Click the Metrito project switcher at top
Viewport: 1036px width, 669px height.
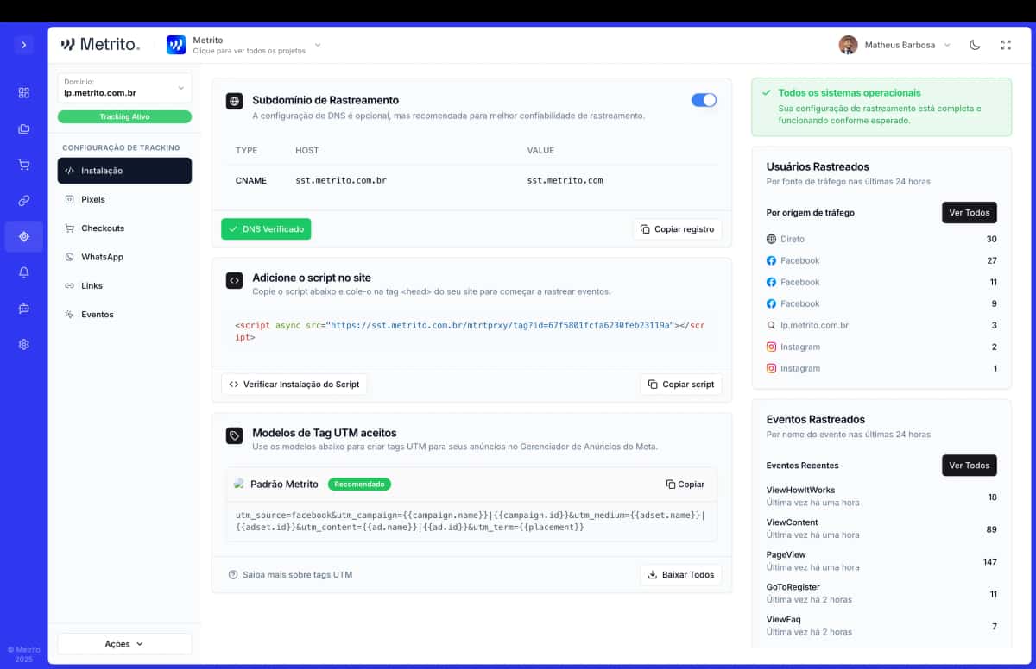click(x=245, y=44)
